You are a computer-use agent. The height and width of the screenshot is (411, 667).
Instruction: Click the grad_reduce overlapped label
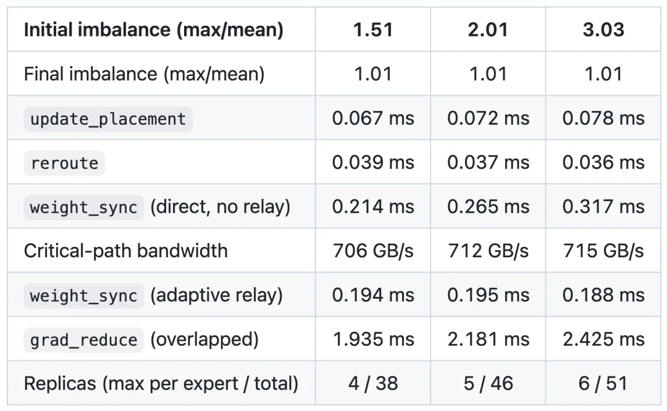[x=141, y=339]
